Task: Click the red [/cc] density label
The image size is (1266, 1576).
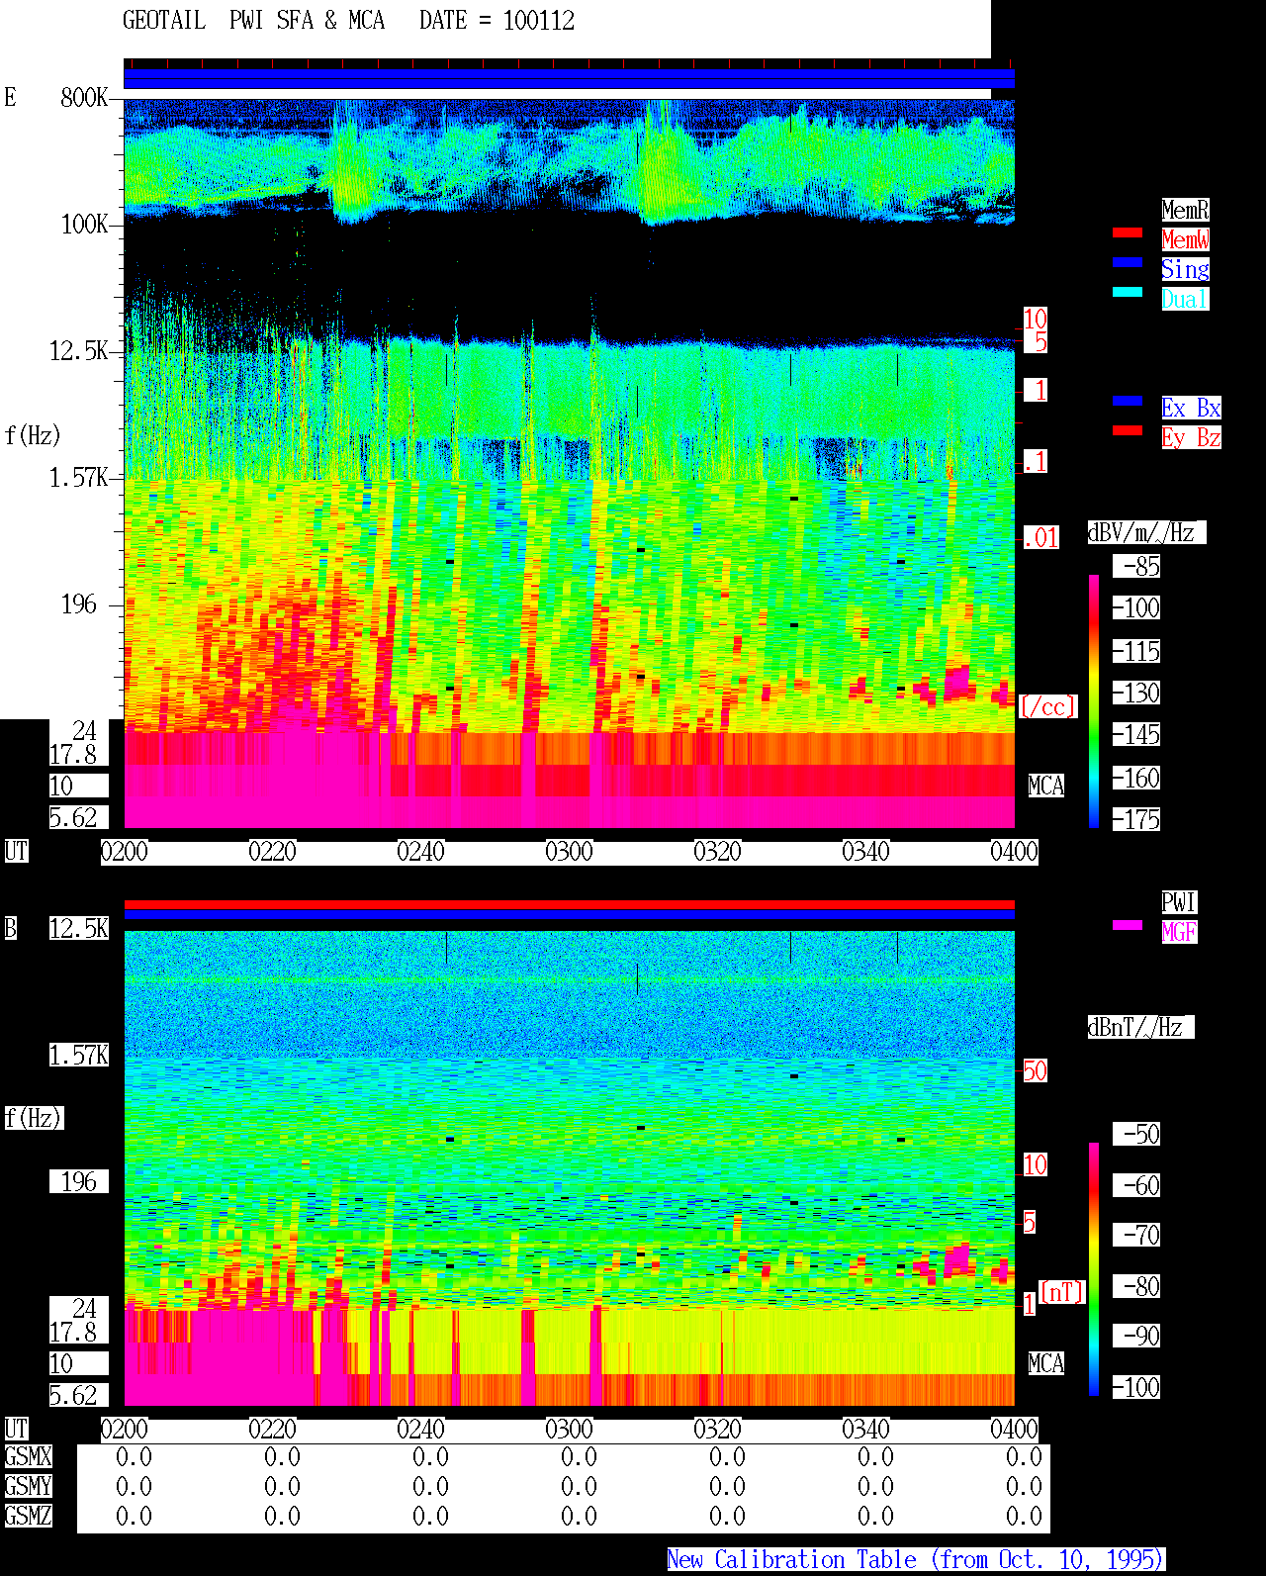Action: pos(1047,706)
